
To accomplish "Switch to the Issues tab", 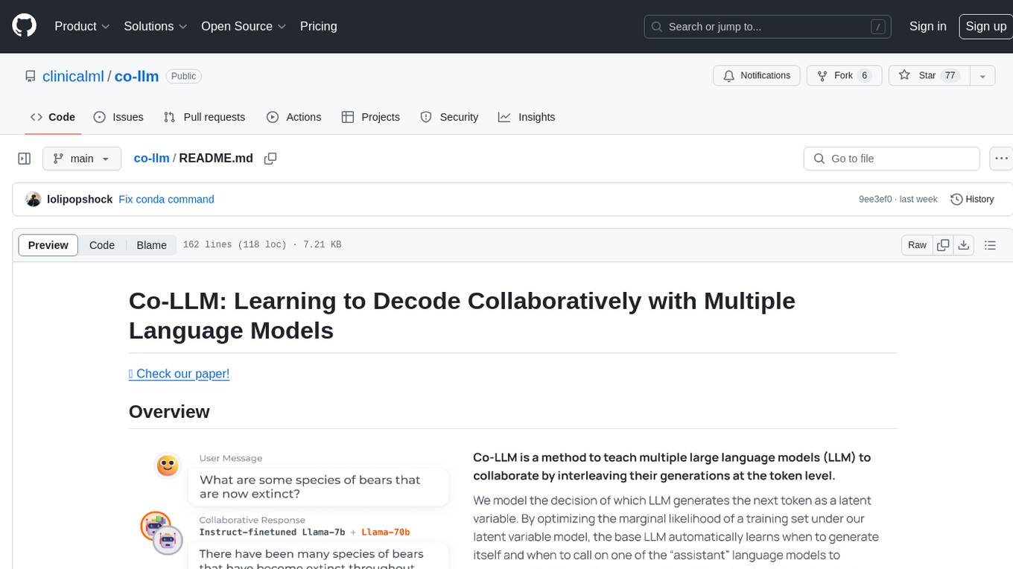I will click(x=118, y=117).
